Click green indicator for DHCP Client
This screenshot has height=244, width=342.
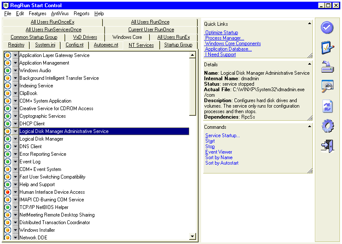pos(8,124)
